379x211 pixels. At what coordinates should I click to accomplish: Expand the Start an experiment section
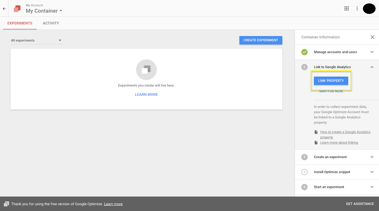click(x=372, y=187)
